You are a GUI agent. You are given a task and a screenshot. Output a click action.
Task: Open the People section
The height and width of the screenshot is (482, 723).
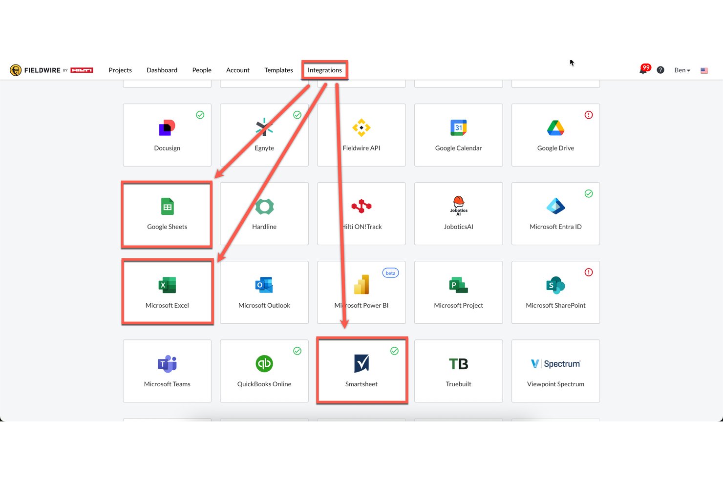tap(202, 70)
